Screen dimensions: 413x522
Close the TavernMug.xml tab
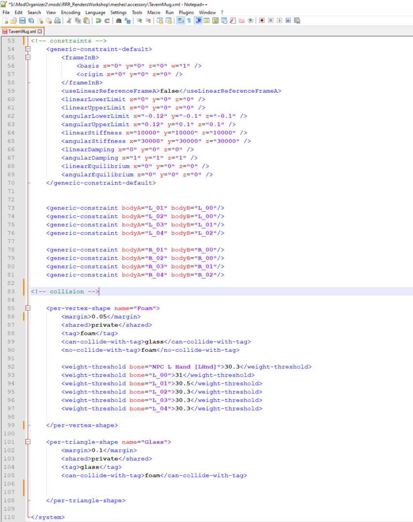click(40, 31)
